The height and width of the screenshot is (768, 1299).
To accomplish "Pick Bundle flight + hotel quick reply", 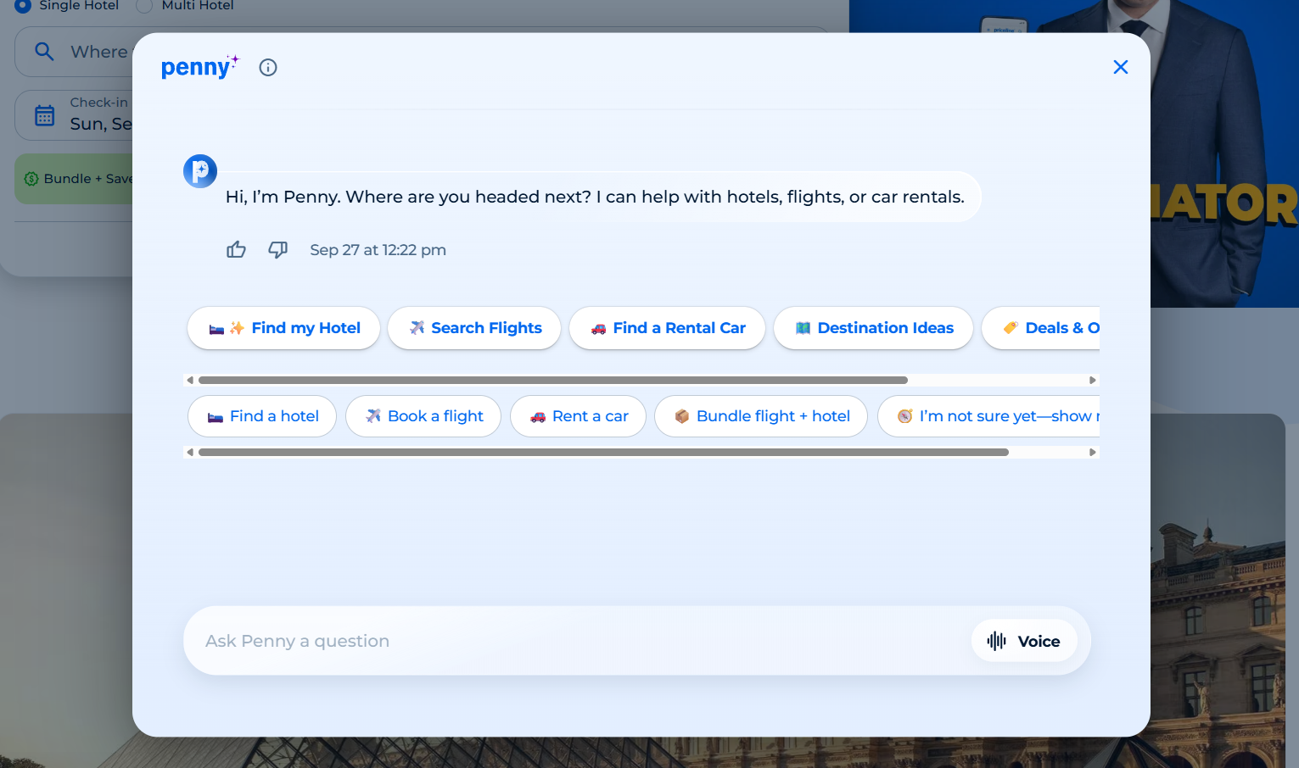I will [761, 416].
